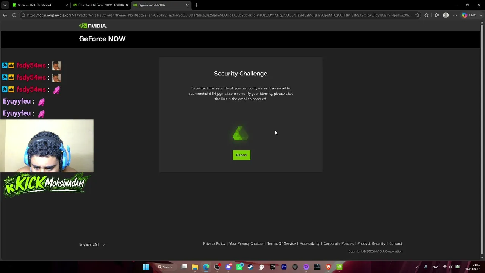Open File Explorer from the taskbar
The width and height of the screenshot is (485, 273).
pos(195,267)
